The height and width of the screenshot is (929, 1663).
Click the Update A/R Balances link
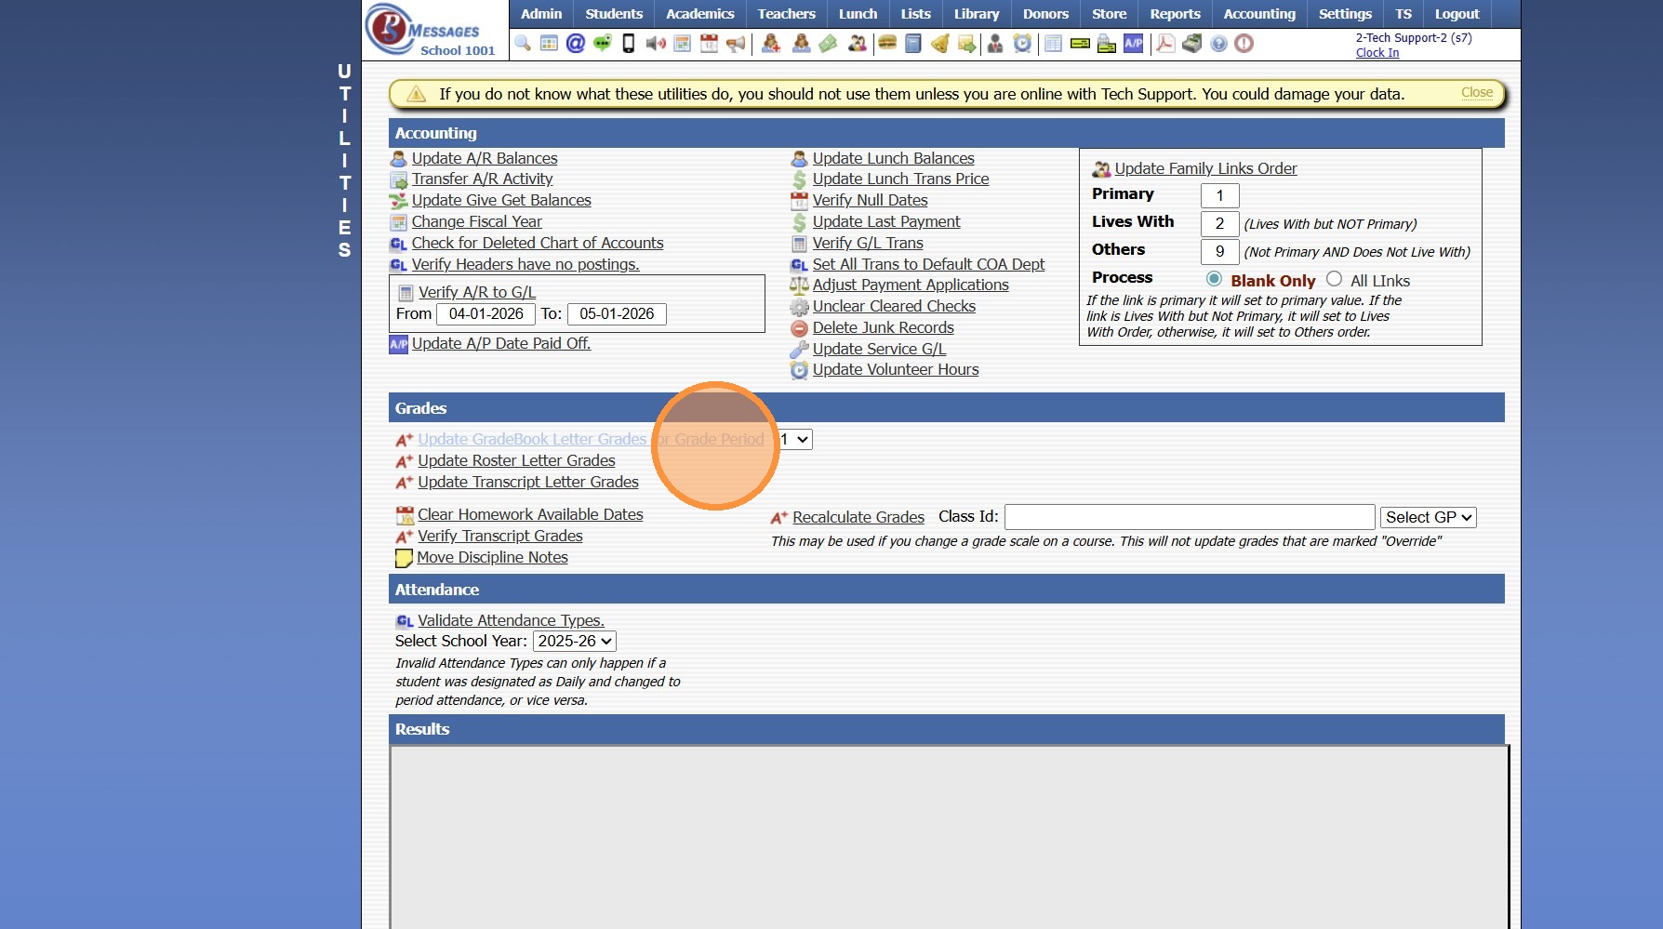coord(485,158)
